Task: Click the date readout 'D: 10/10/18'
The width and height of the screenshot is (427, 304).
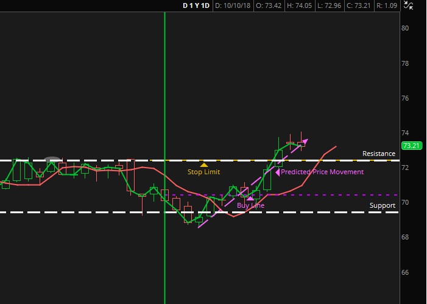Action: 233,5
